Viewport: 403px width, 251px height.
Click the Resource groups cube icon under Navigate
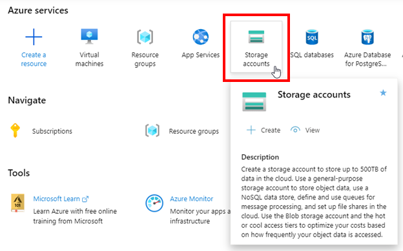(x=152, y=130)
